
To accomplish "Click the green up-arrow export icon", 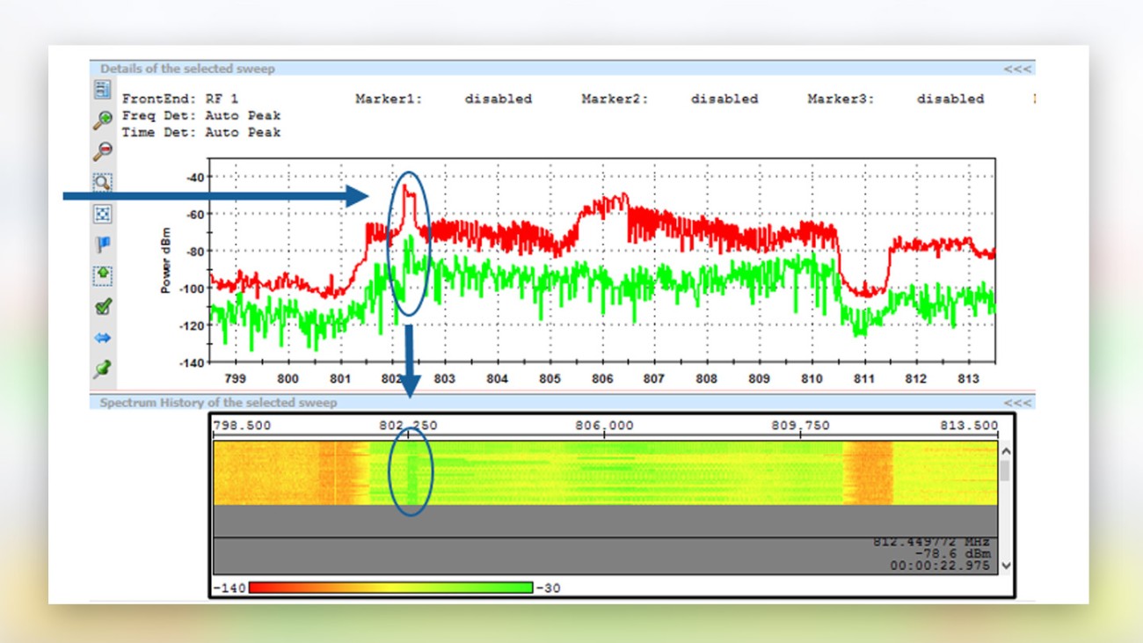I will (x=101, y=275).
